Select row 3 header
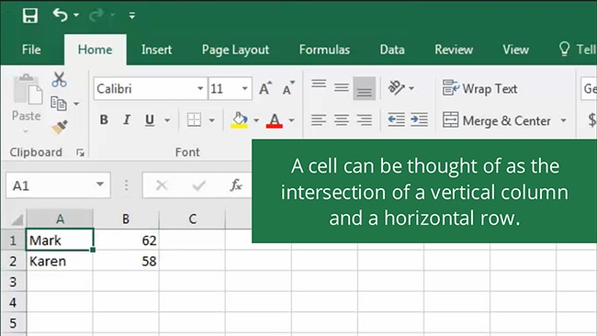Viewport: 597px width, 336px height. 14,282
